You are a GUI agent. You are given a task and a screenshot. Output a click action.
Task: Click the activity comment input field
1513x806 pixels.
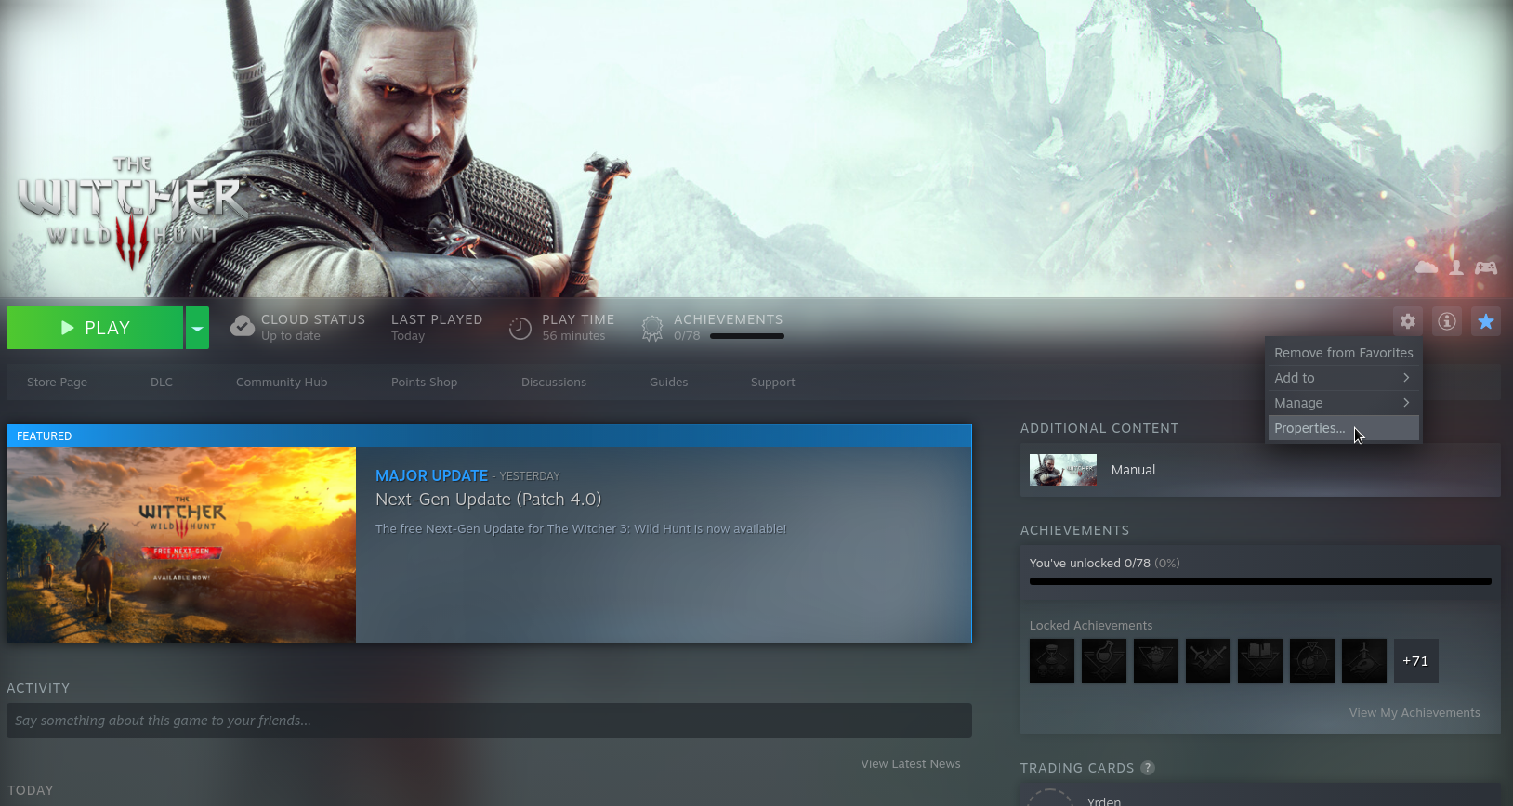click(489, 721)
